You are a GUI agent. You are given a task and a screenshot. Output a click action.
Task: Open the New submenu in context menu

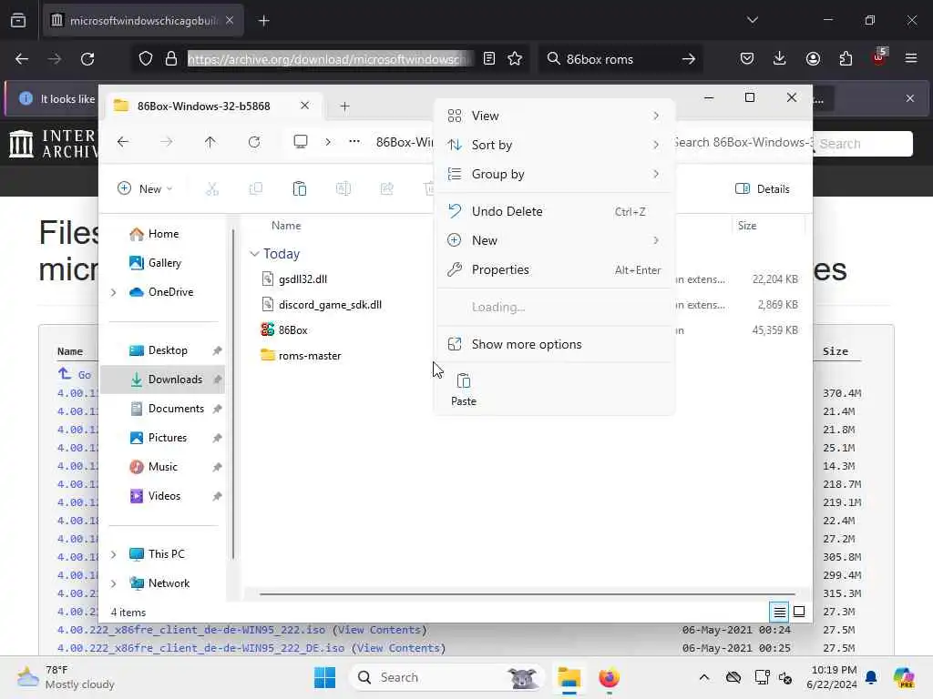(x=554, y=240)
